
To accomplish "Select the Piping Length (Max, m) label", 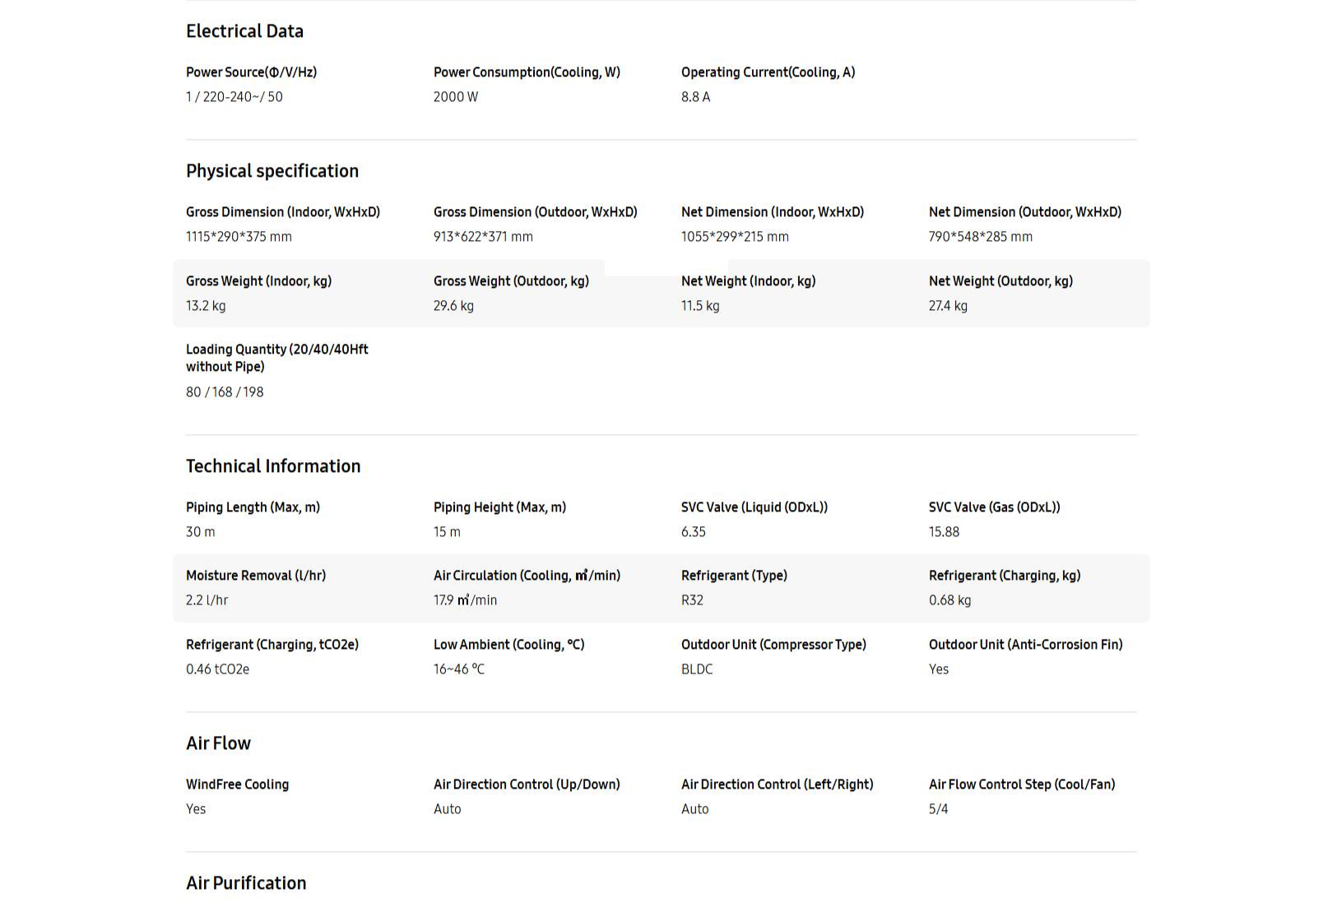I will coord(253,507).
